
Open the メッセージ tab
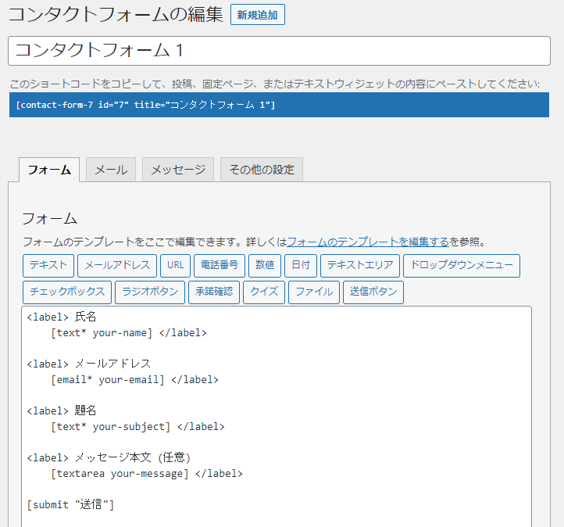pos(178,170)
